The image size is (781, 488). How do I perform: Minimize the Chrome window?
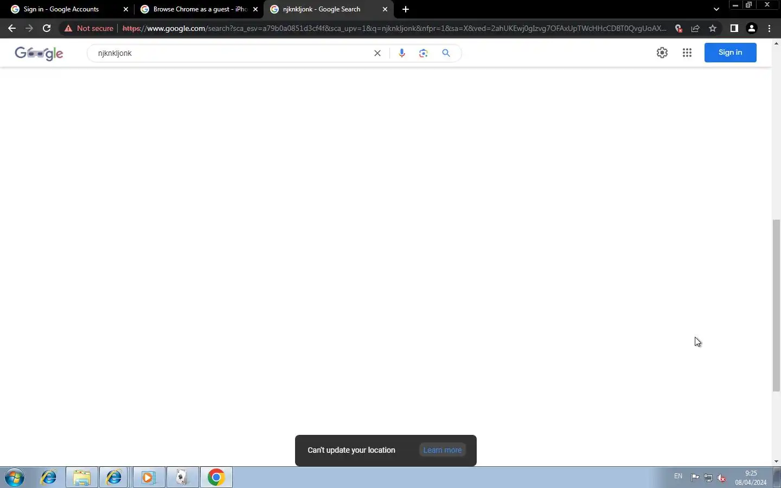tap(735, 5)
